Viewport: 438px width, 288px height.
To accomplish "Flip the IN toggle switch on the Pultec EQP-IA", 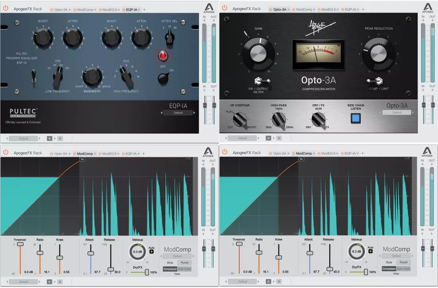I will coord(33,76).
